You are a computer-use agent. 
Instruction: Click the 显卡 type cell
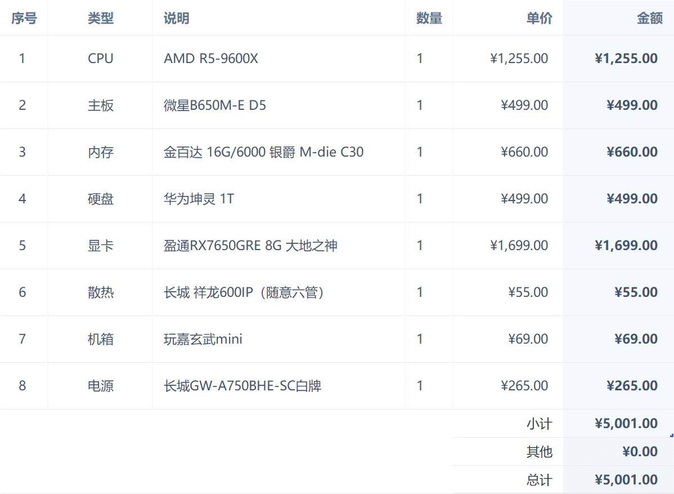(100, 246)
